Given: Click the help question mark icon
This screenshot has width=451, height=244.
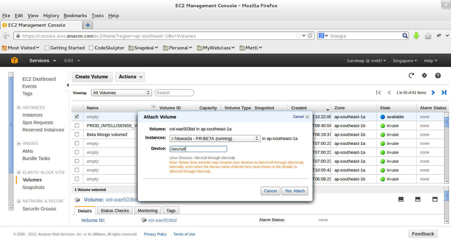Looking at the screenshot, I should coord(438,75).
